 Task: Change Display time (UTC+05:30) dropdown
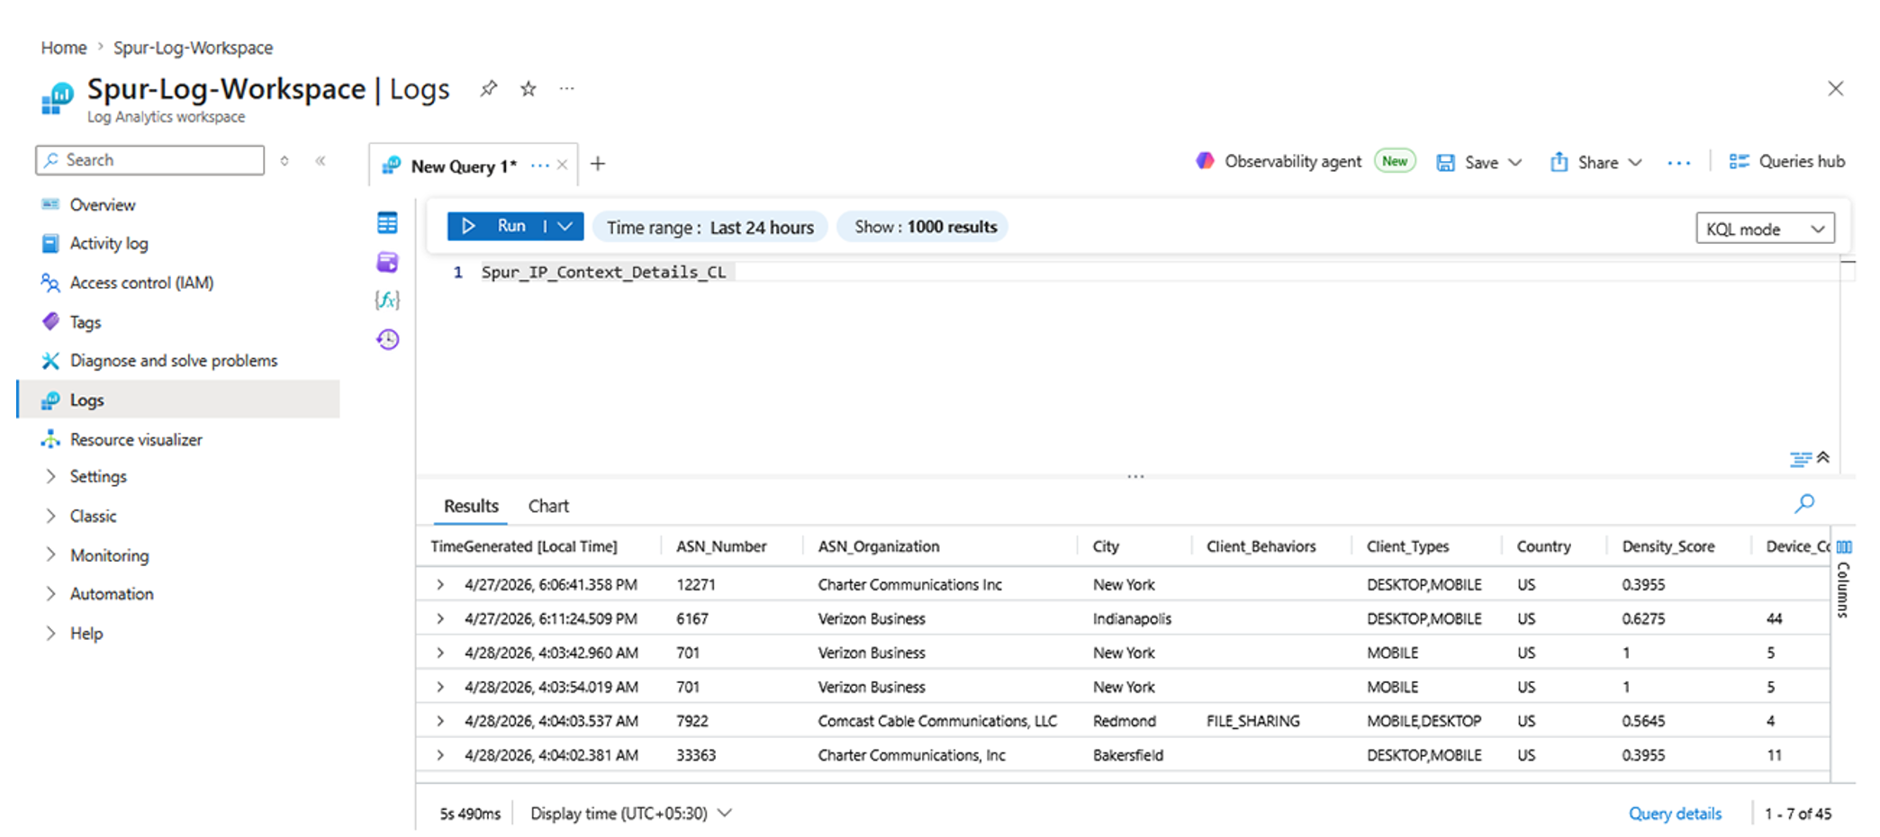(x=631, y=814)
